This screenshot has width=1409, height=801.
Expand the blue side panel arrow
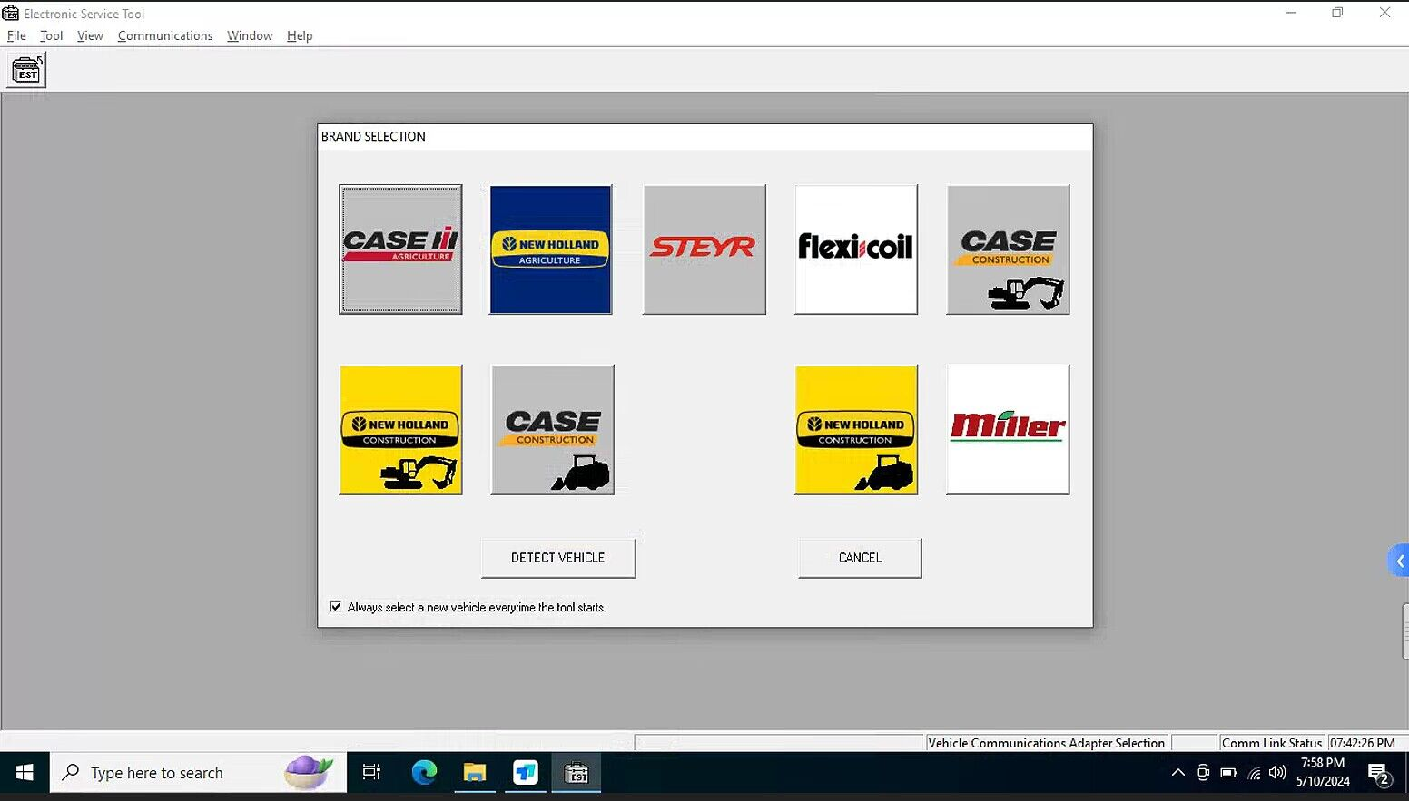coord(1399,561)
